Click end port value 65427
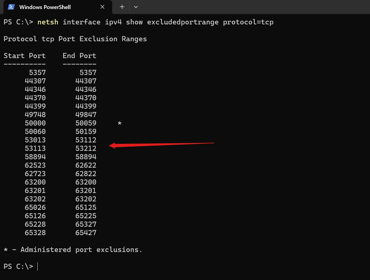Screen dimensions: 370x280 [86, 233]
